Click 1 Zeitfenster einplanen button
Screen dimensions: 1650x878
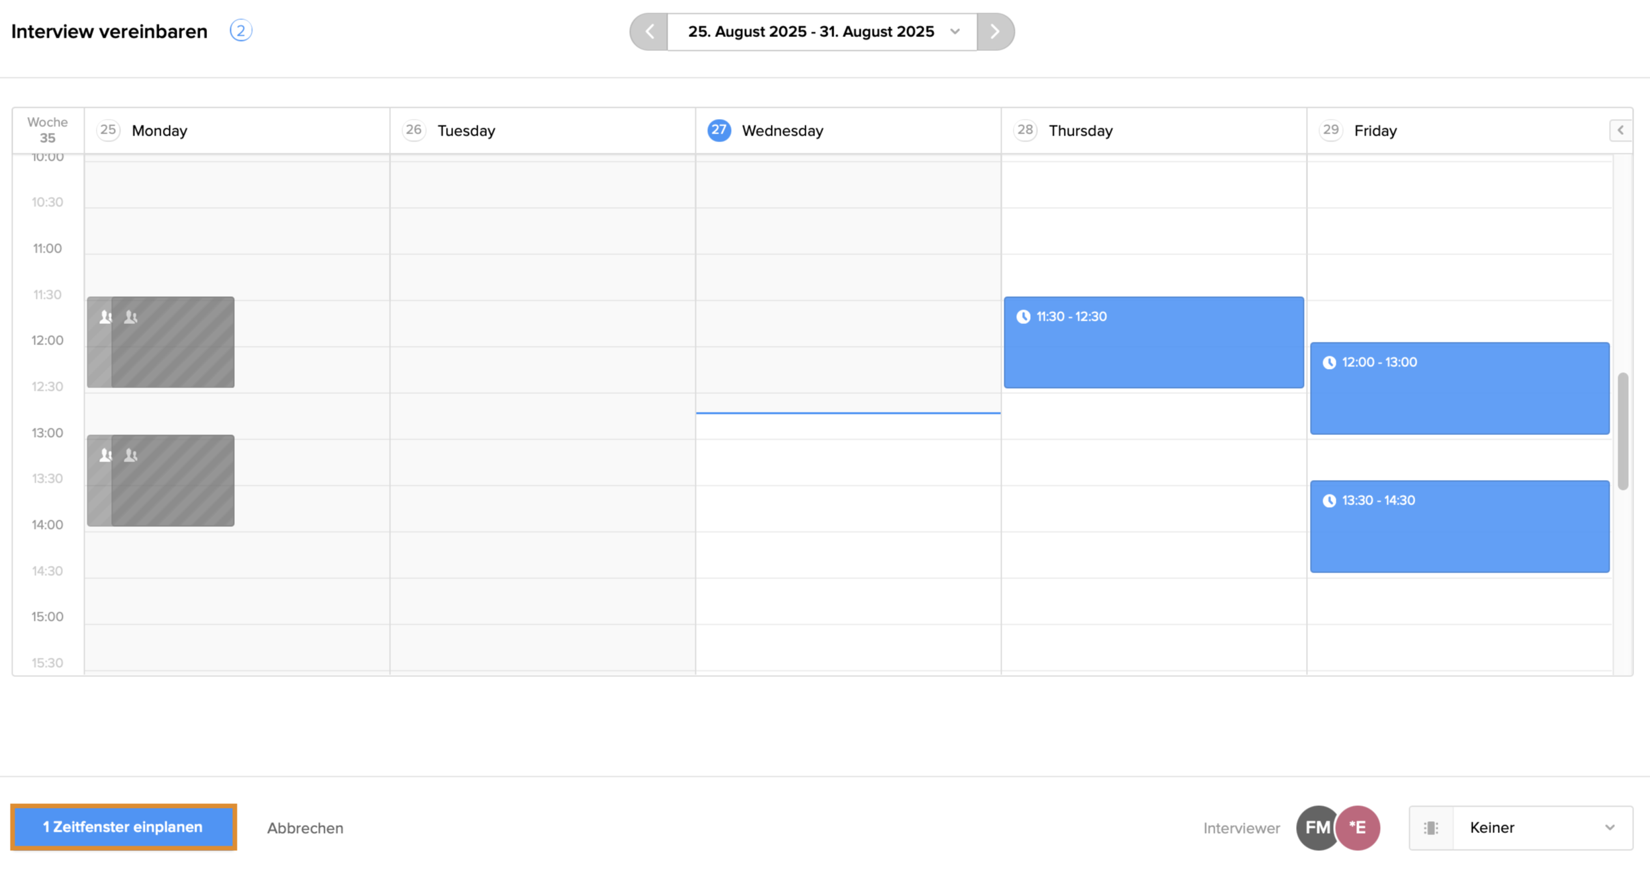124,827
